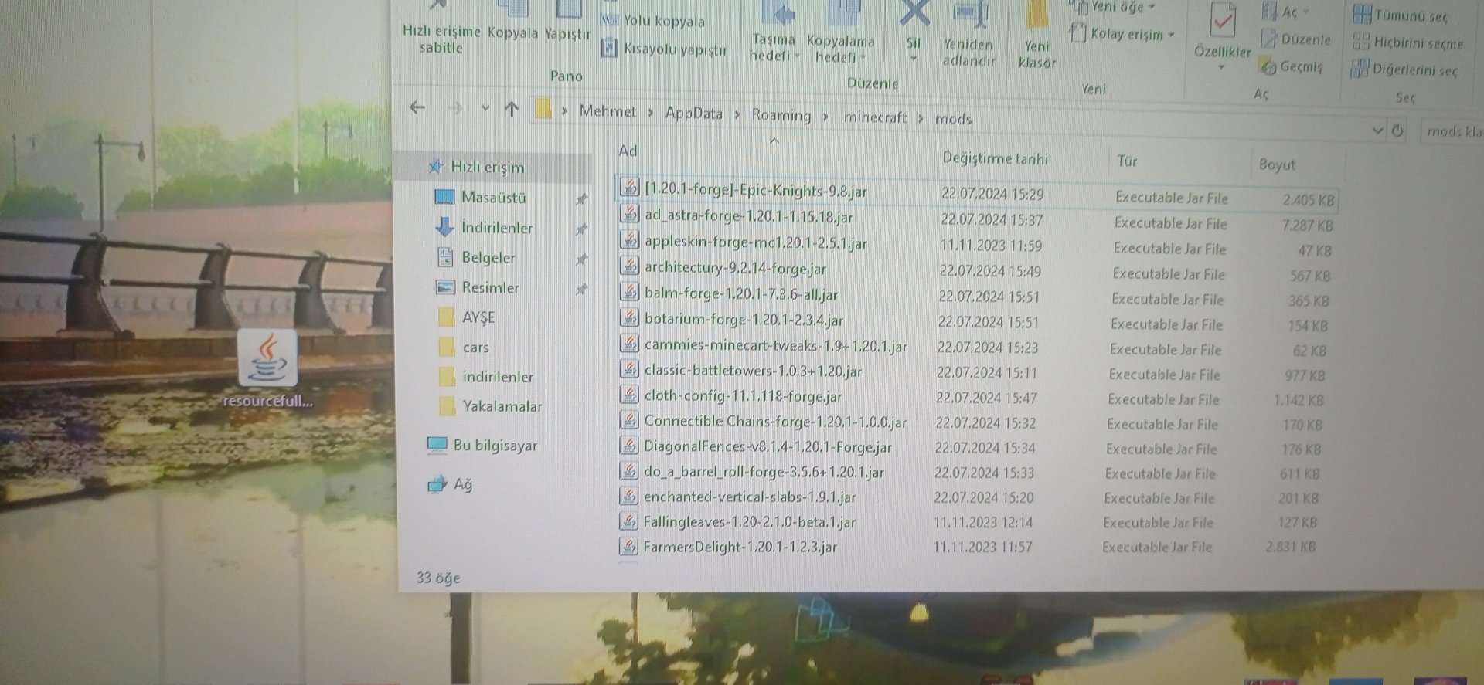The width and height of the screenshot is (1484, 685).
Task: Click the Sil (delete) icon
Action: [914, 14]
